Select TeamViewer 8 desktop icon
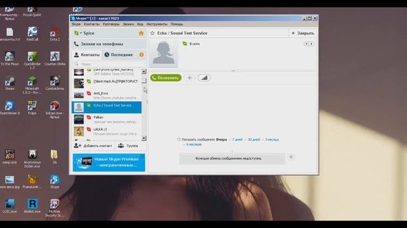The width and height of the screenshot is (407, 228). 10,108
